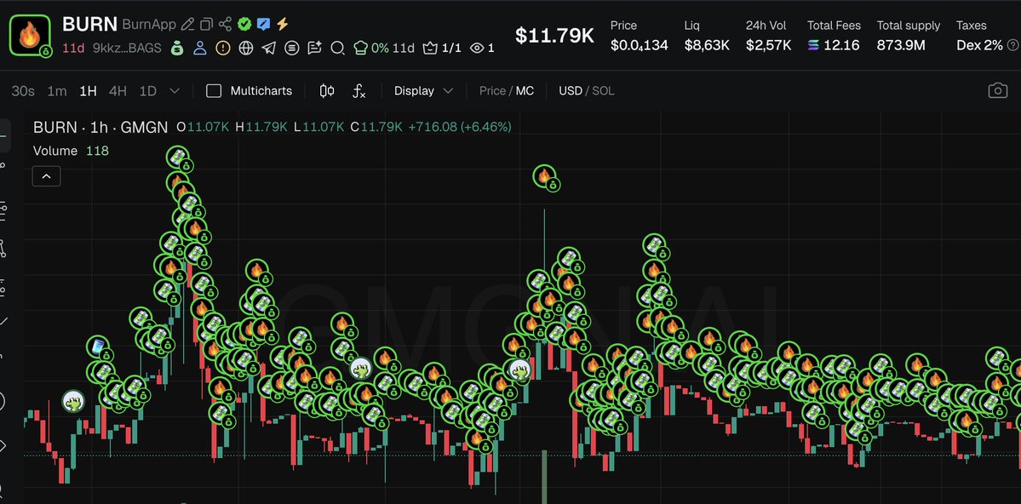Open the Telegram paper plane icon
1021x504 pixels.
[x=268, y=49]
